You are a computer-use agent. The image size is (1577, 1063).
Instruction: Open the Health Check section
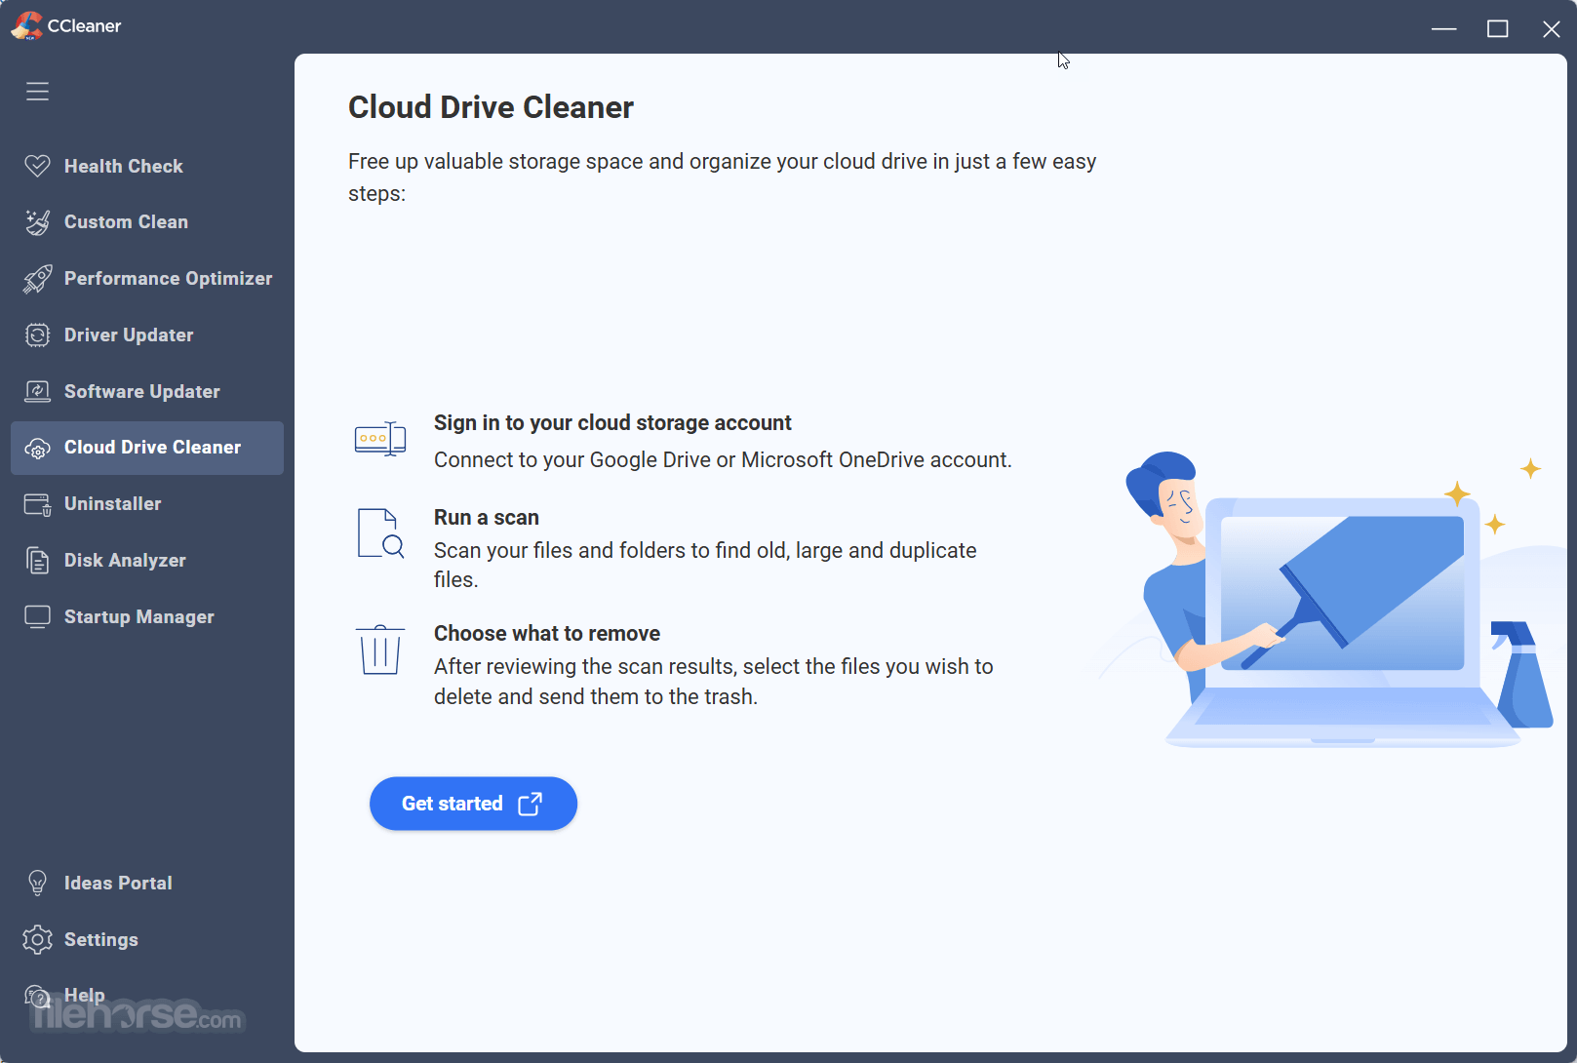[147, 166]
